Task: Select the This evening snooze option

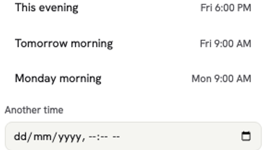Action: click(133, 8)
